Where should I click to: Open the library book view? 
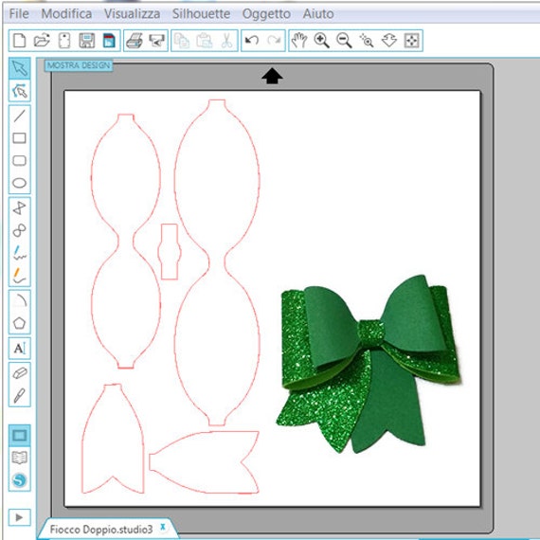click(x=20, y=458)
